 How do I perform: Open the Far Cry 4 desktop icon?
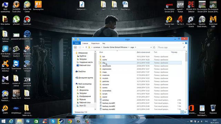[x=180, y=20]
